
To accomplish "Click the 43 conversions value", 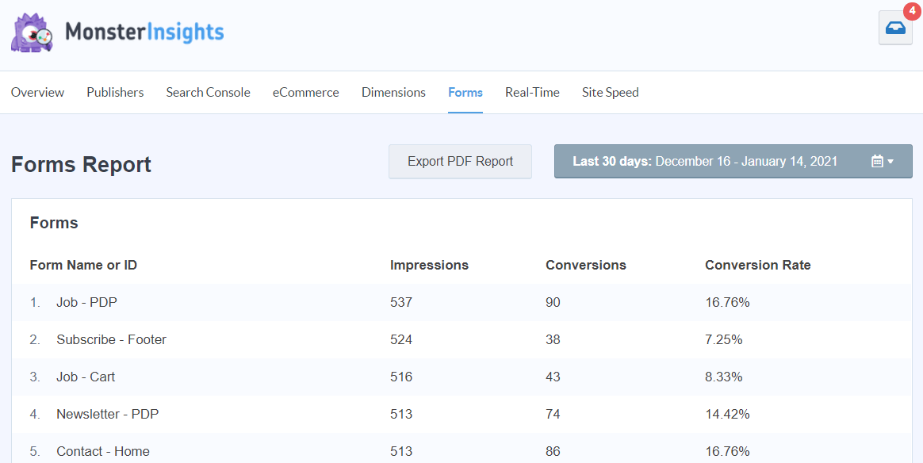I will pos(553,377).
